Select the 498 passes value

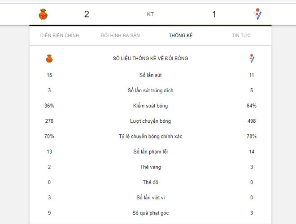252,121
